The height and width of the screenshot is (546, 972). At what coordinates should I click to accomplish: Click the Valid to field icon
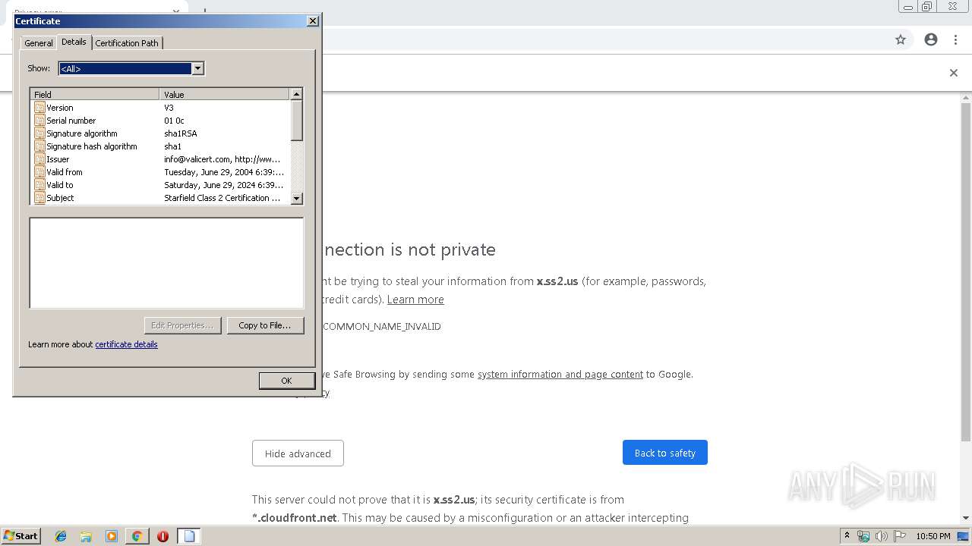[39, 185]
